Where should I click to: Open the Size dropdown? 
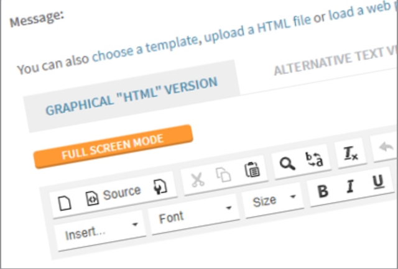tap(272, 200)
